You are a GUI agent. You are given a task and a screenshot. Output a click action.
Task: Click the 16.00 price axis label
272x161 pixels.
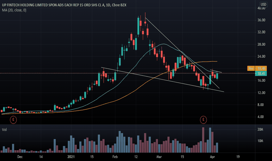261,80
